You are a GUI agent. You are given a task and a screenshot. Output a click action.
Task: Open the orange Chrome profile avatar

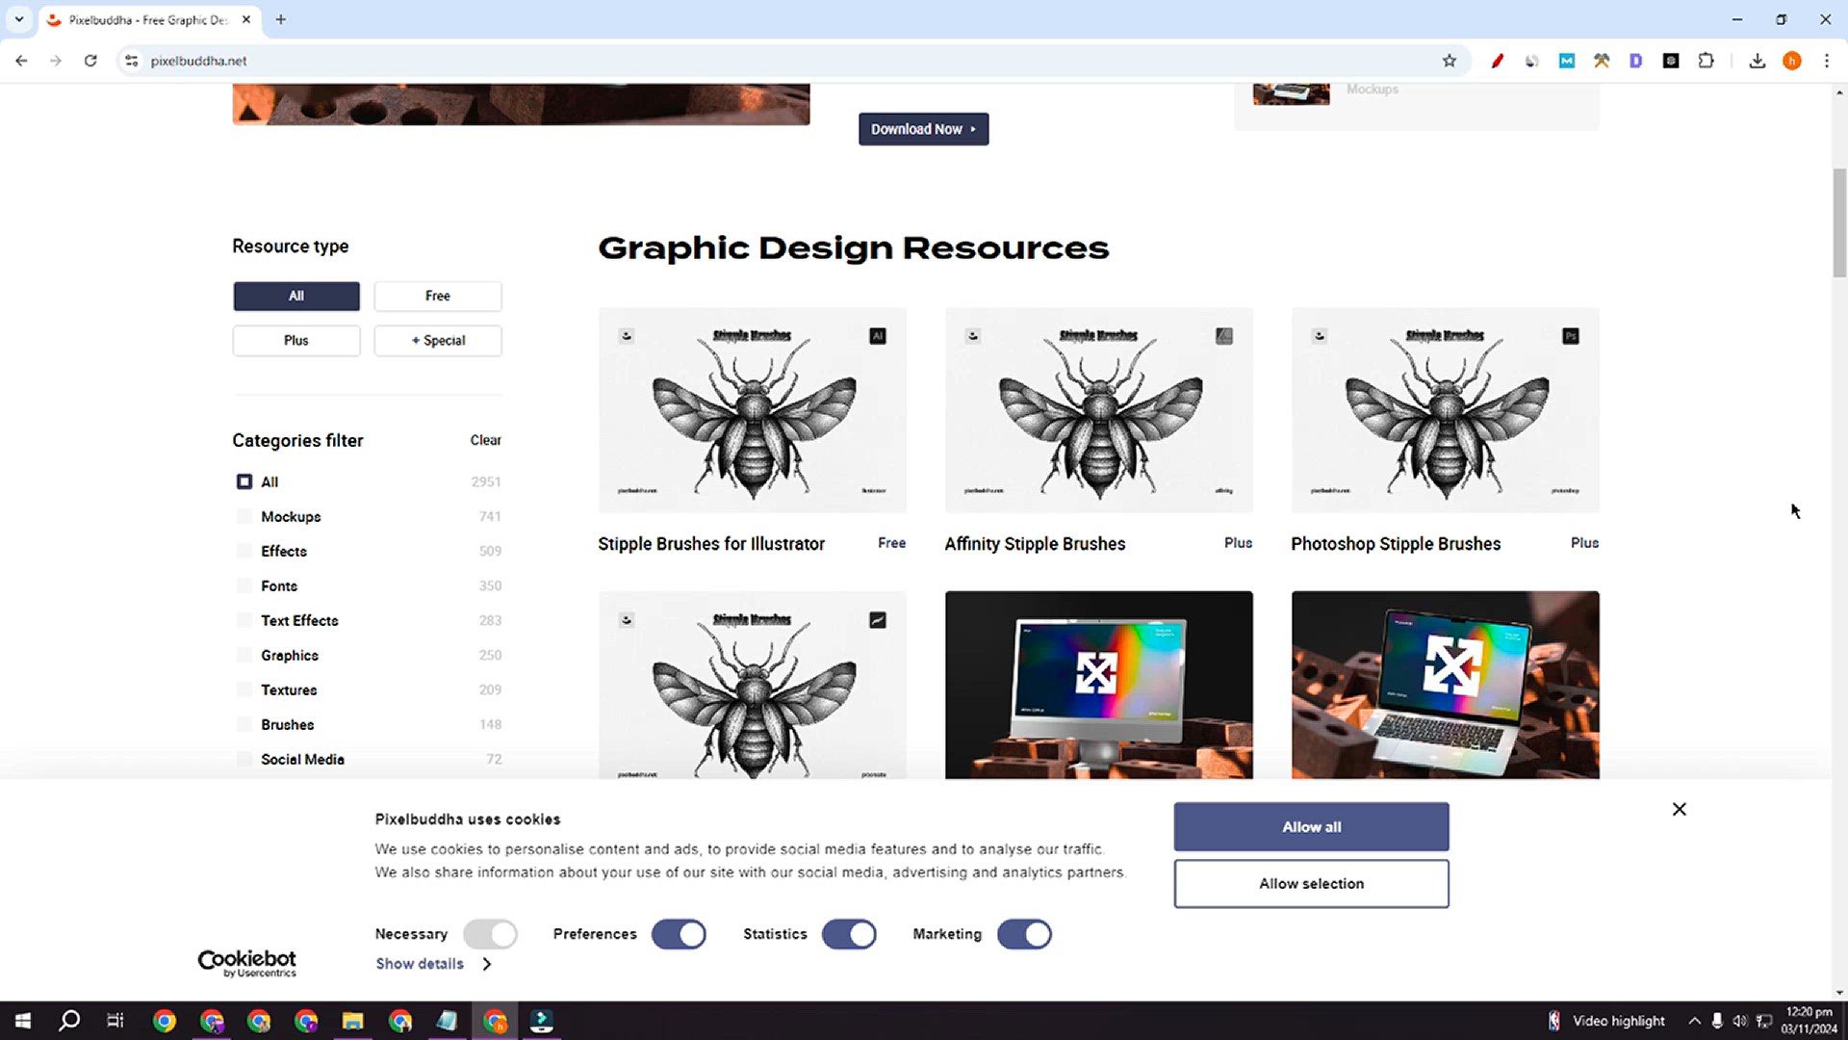tap(1792, 61)
